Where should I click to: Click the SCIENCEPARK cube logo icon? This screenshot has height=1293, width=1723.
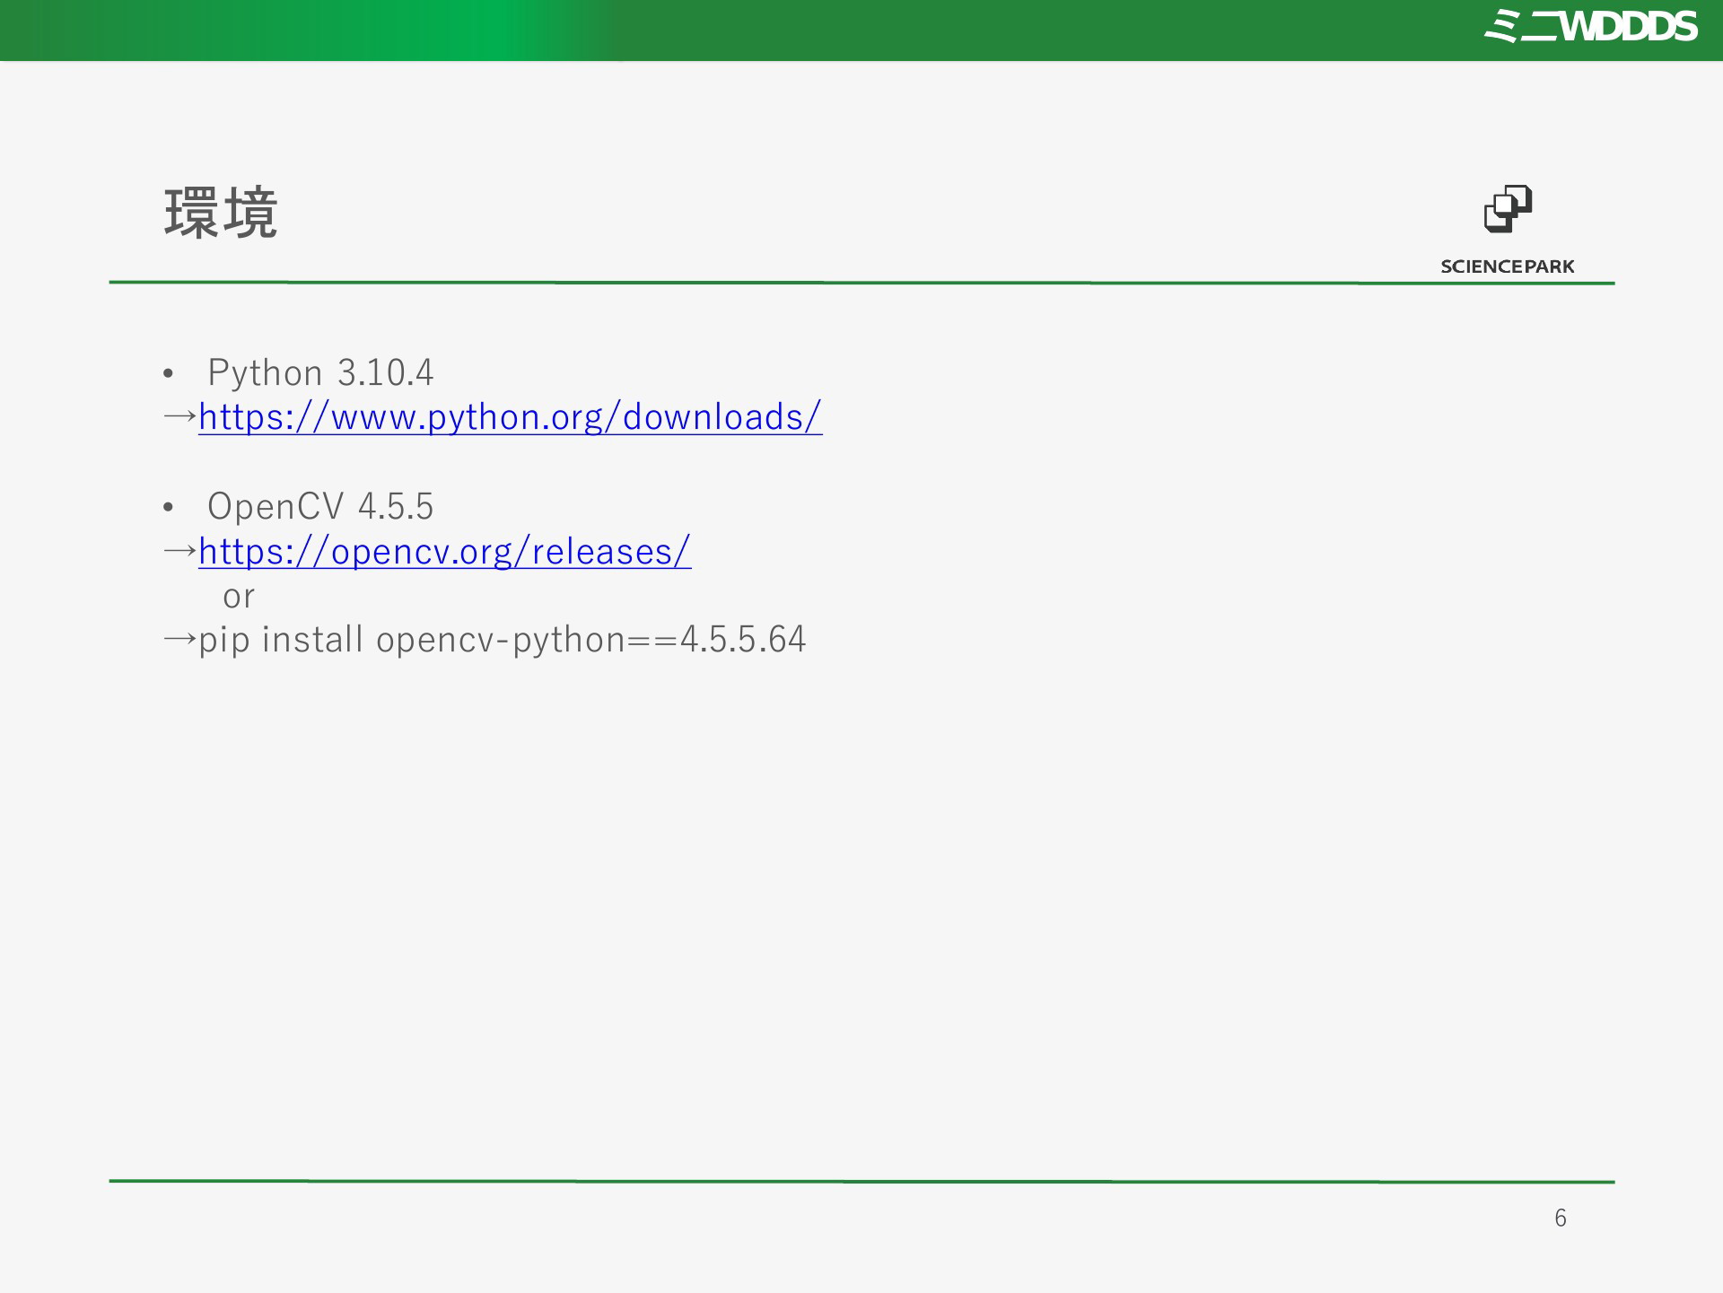1508,209
